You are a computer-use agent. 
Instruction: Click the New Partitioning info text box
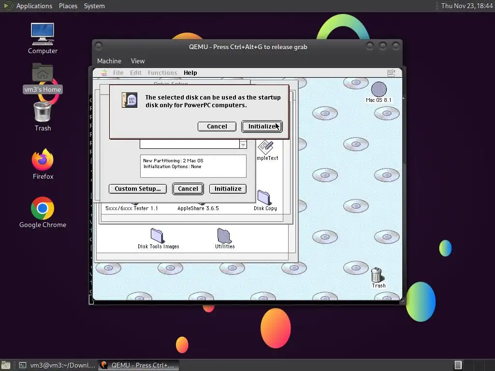193,166
